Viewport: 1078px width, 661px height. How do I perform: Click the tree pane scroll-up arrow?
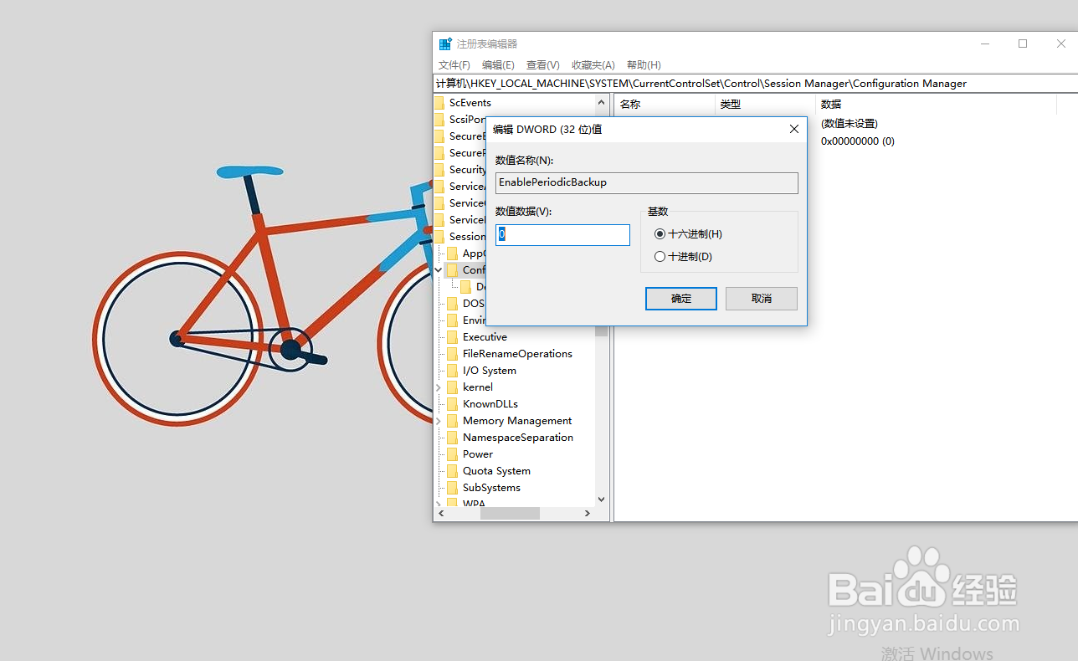click(x=601, y=103)
